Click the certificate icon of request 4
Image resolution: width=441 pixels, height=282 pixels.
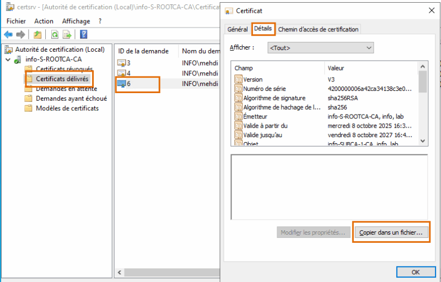121,73
